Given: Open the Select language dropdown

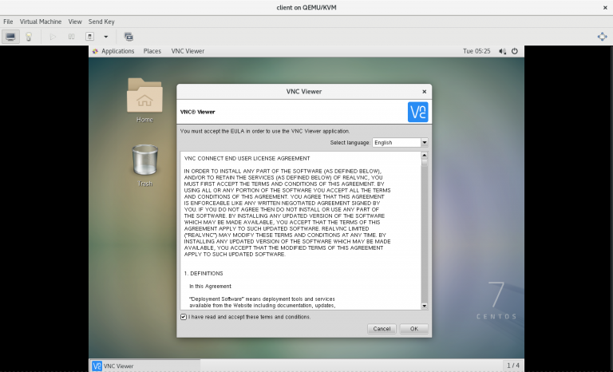Looking at the screenshot, I should [x=400, y=143].
